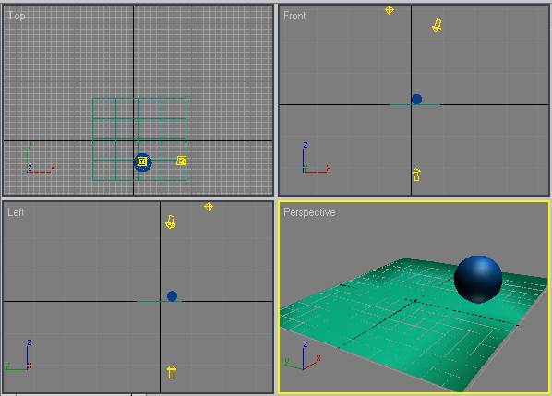Select the omni light icon in Left viewport
This screenshot has width=552, height=396.
(209, 207)
